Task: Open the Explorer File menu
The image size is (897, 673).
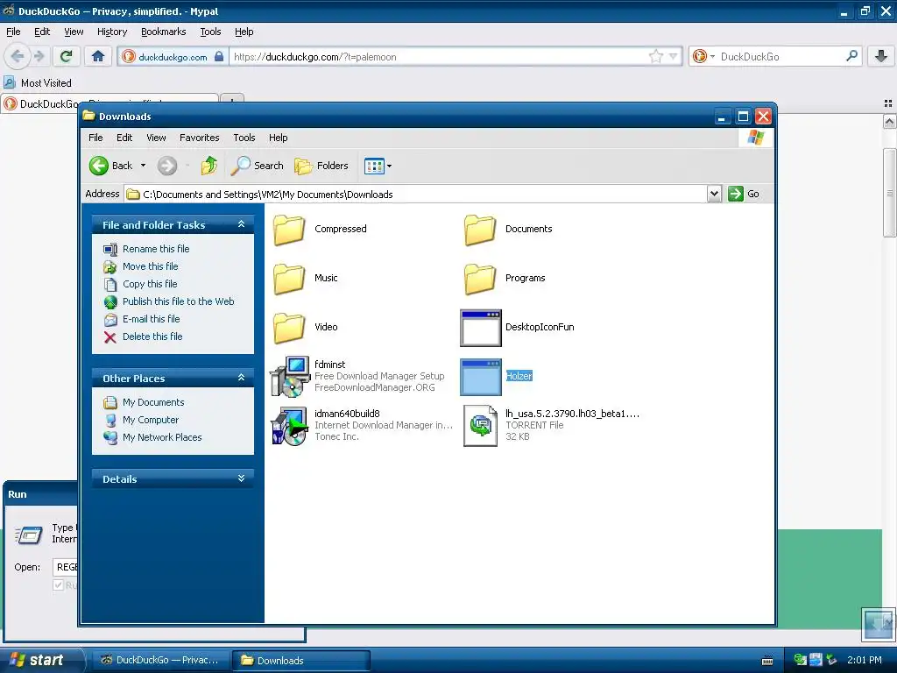Action: (x=95, y=138)
